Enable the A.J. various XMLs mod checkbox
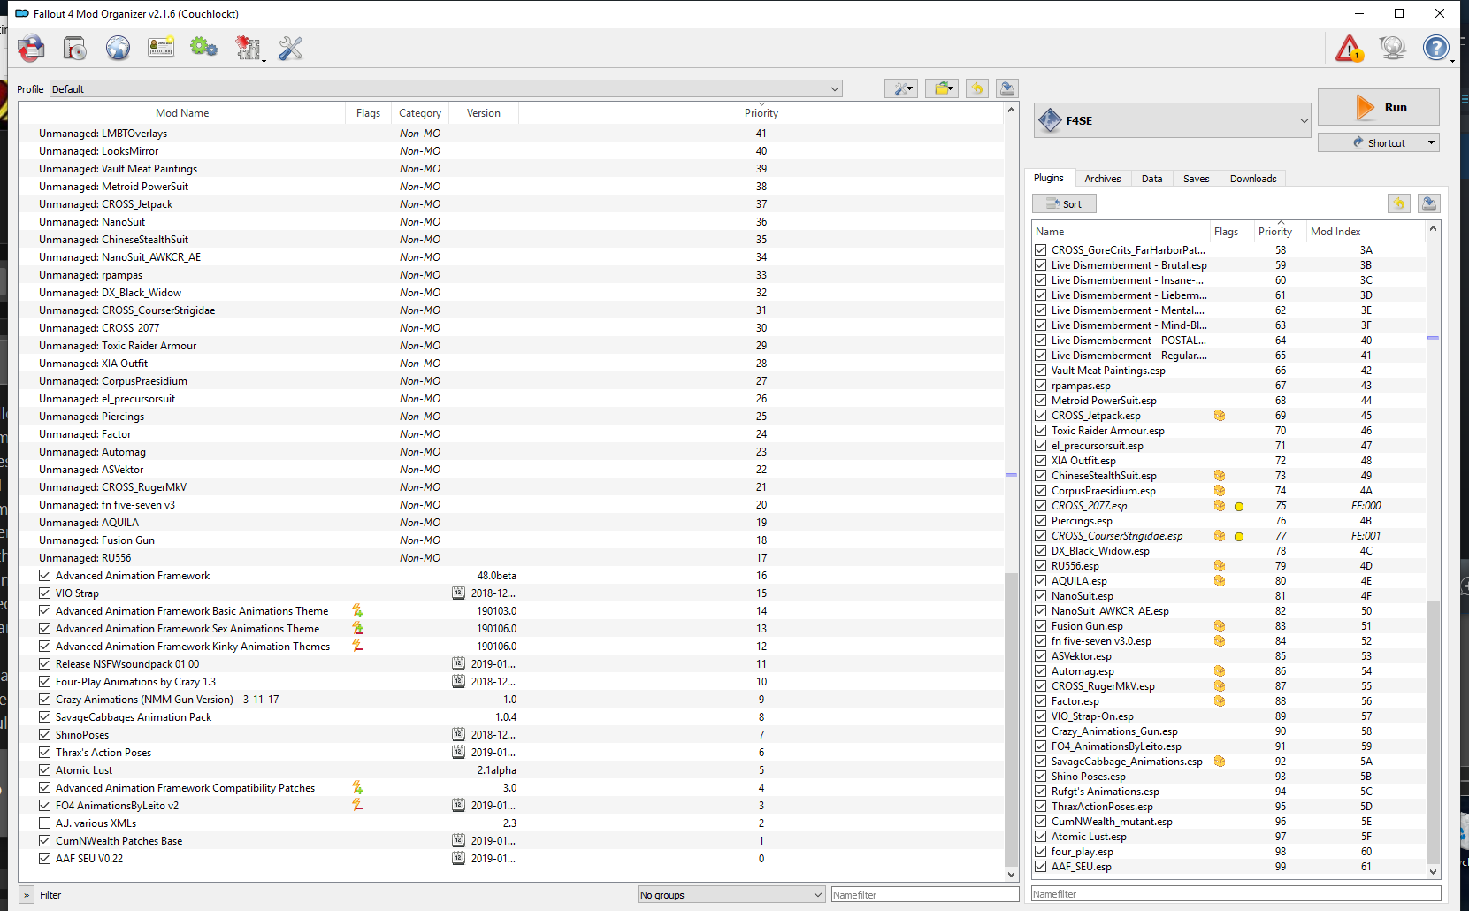The width and height of the screenshot is (1469, 911). point(45,823)
